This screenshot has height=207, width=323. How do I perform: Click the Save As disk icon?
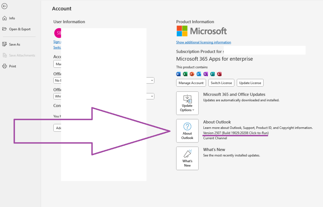point(5,44)
